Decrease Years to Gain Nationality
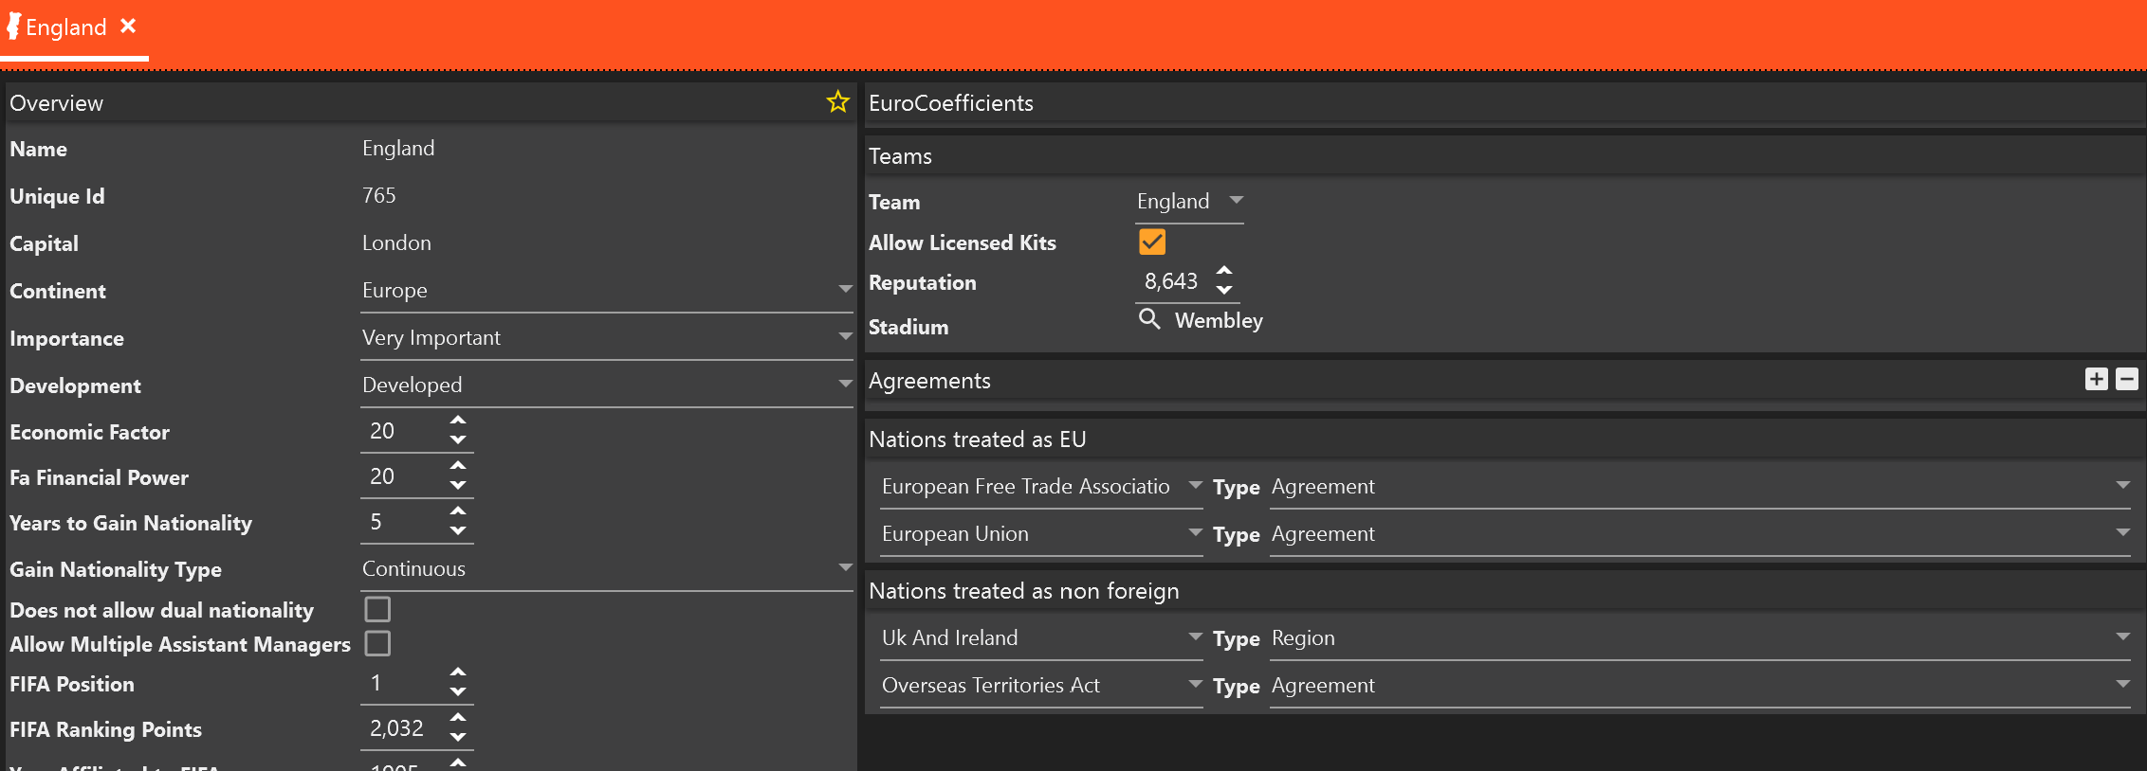Image resolution: width=2147 pixels, height=771 pixels. [458, 530]
